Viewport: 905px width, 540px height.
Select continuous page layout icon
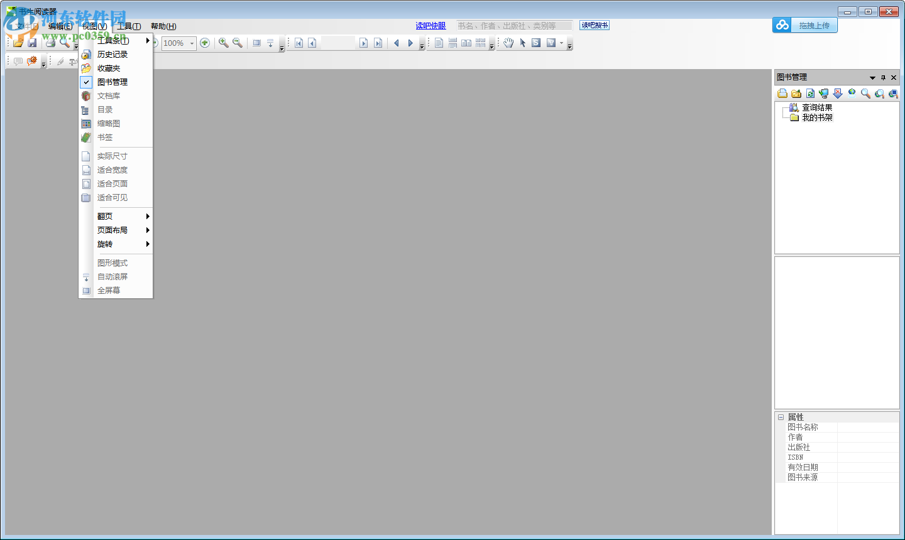(452, 43)
